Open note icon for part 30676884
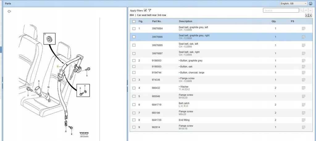Viewport: 316px width, 141px height. coord(303,29)
